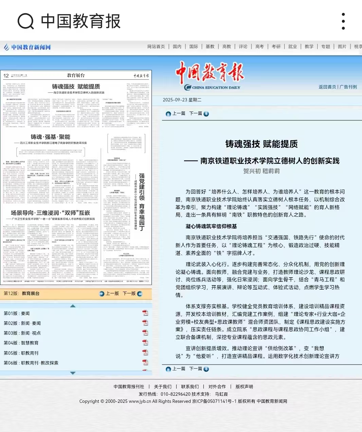The image size is (362, 432).
Task: Go to 下一篇 at article top
Action: click(196, 113)
